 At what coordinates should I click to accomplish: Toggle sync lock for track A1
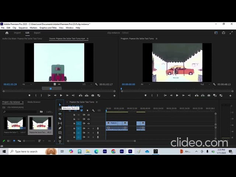click(x=84, y=128)
